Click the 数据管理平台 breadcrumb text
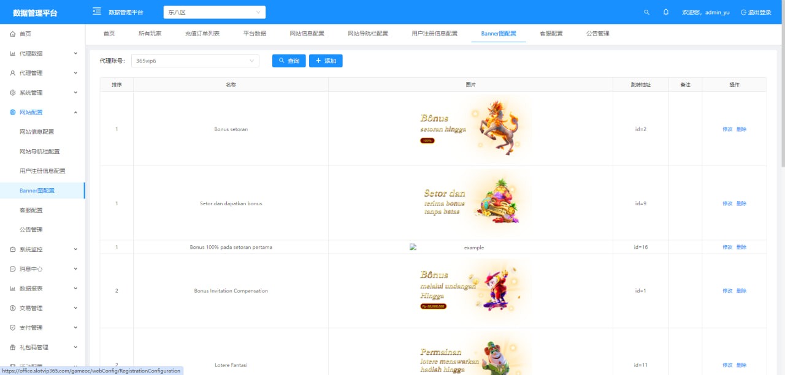 (126, 12)
